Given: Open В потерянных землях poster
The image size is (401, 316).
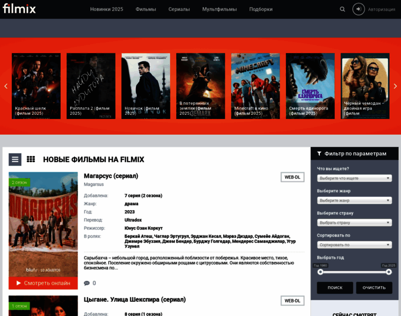Looking at the screenshot, I should point(200,86).
